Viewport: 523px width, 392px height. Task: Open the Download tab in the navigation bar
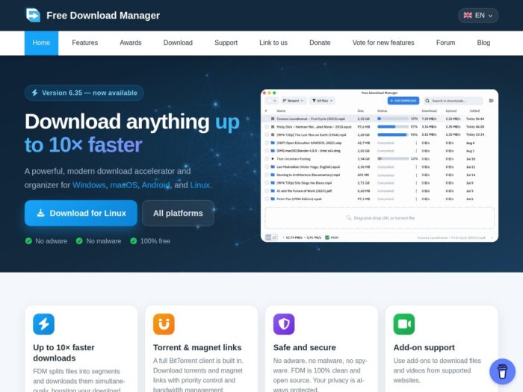tap(178, 43)
